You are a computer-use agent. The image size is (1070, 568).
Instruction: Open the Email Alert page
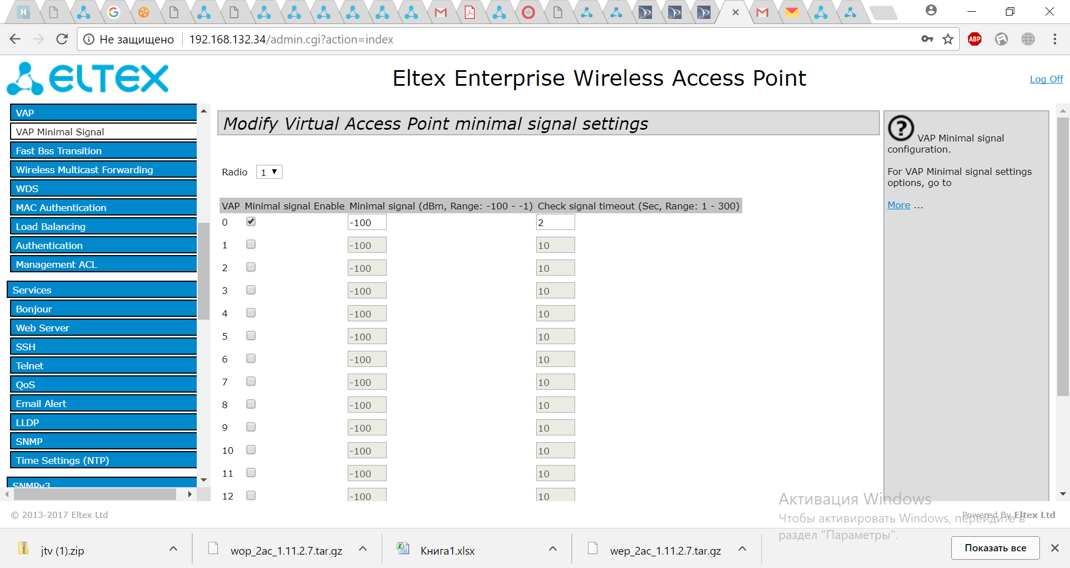(104, 404)
